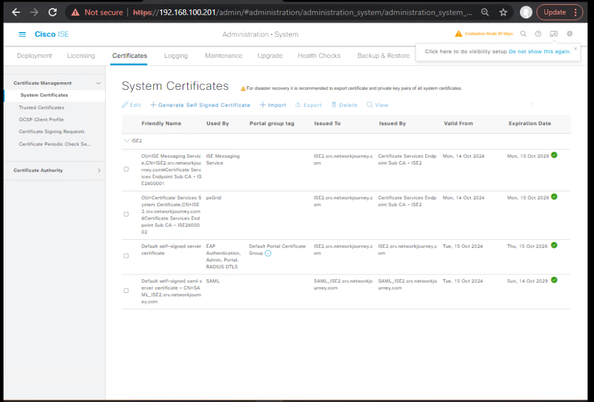Open the Cisco ISE hamburger menu
The height and width of the screenshot is (402, 594).
(x=22, y=34)
